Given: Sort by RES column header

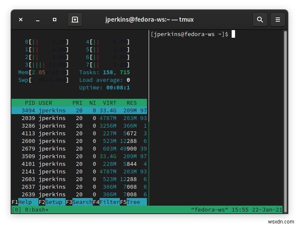Looking at the screenshot, I should tap(132, 103).
